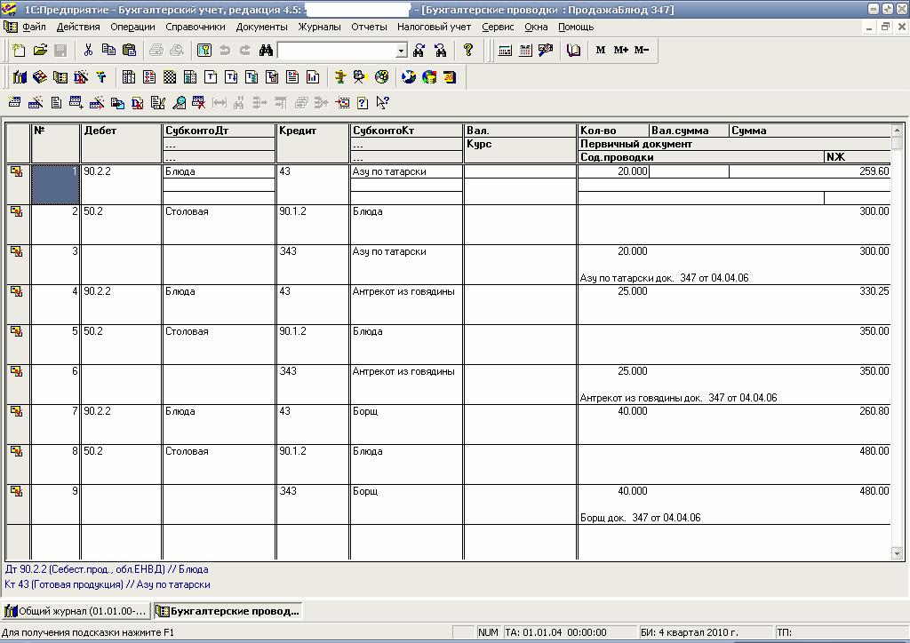Click the context help arrow icon
Image resolution: width=910 pixels, height=643 pixels.
click(x=382, y=103)
